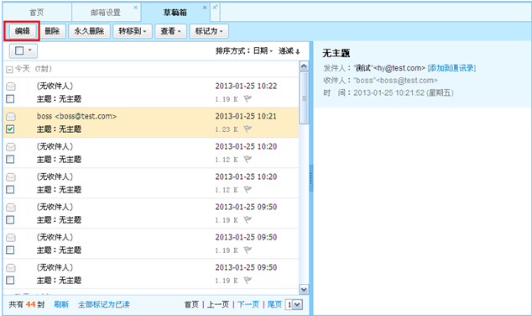
Task: Flag the second 09:50 draft
Action: (x=248, y=250)
